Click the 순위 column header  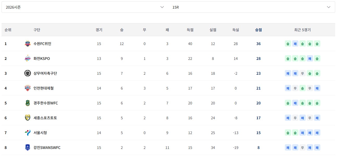coord(8,30)
